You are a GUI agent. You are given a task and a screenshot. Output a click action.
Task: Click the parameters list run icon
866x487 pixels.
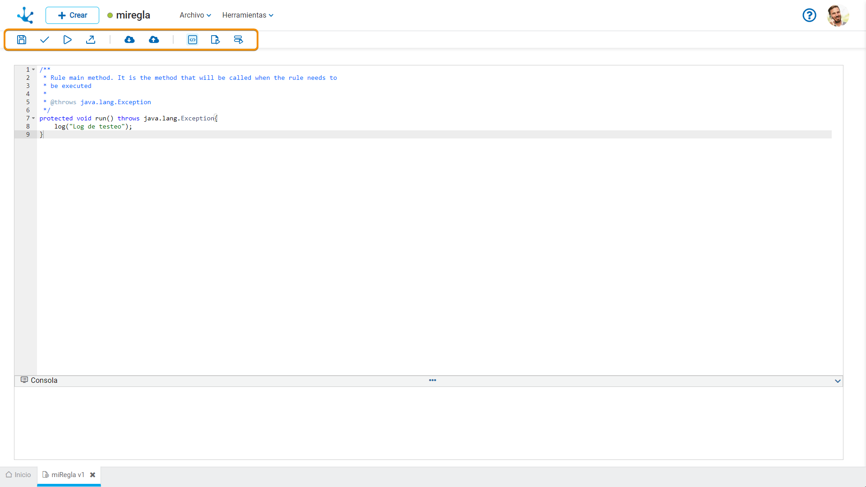tap(238, 40)
